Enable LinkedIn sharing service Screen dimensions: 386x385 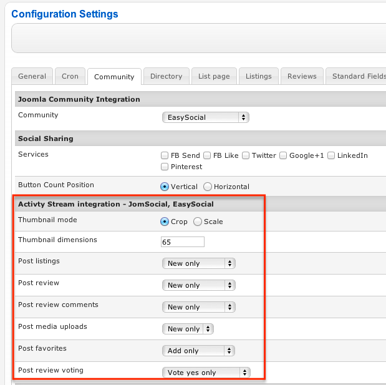pos(332,155)
